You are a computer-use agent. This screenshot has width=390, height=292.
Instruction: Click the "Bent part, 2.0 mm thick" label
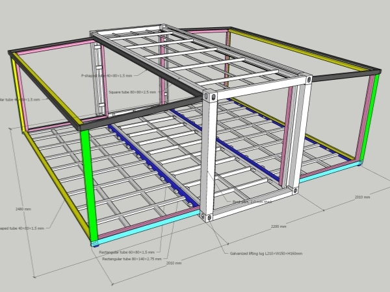[252, 202]
